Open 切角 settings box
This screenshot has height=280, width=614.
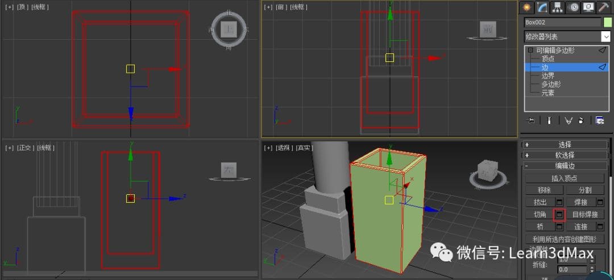pos(559,214)
